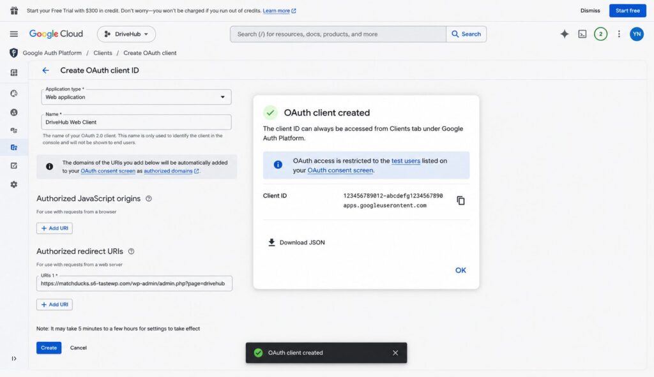Click the Start free button

pyautogui.click(x=628, y=11)
